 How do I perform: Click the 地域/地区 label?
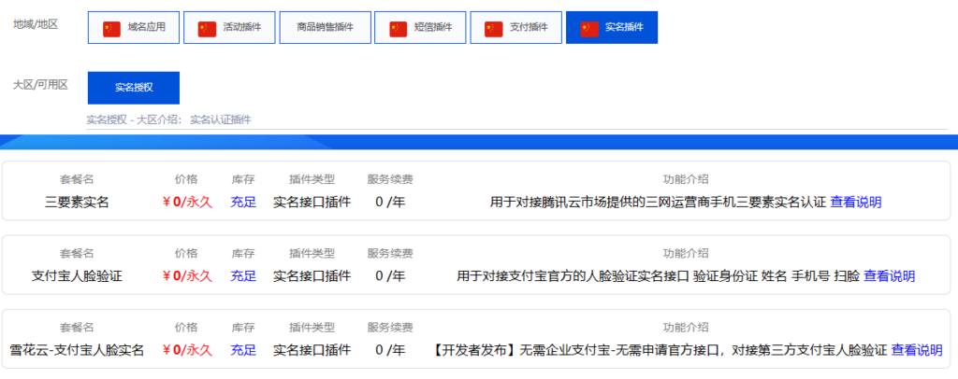point(36,25)
